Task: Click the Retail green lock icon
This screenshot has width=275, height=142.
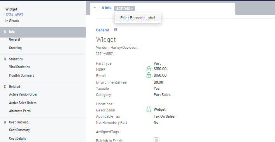Action: 149,75
